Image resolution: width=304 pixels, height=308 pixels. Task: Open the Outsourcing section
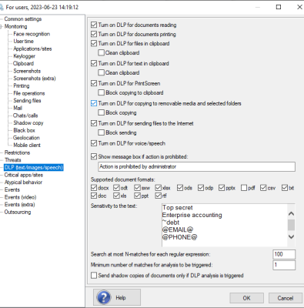(18, 213)
